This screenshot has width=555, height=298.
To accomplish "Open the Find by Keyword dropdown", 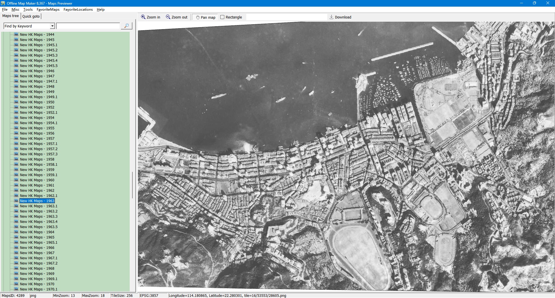I will click(52, 26).
